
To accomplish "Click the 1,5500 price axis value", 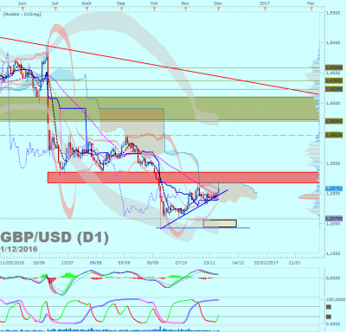I will click(x=333, y=13).
